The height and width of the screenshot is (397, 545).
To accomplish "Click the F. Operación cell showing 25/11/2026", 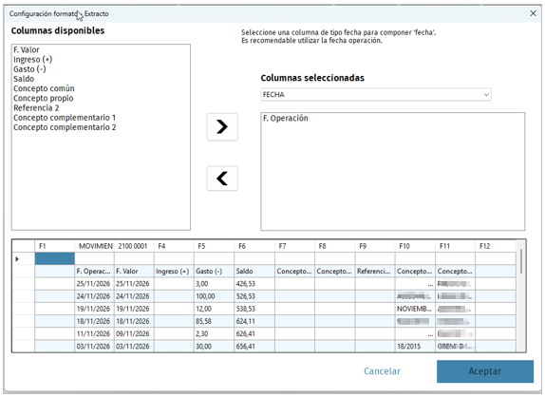I will pyautogui.click(x=94, y=284).
